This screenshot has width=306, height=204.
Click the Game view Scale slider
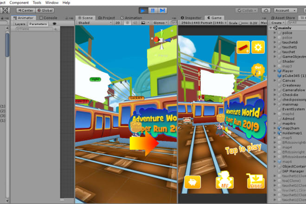(x=244, y=23)
